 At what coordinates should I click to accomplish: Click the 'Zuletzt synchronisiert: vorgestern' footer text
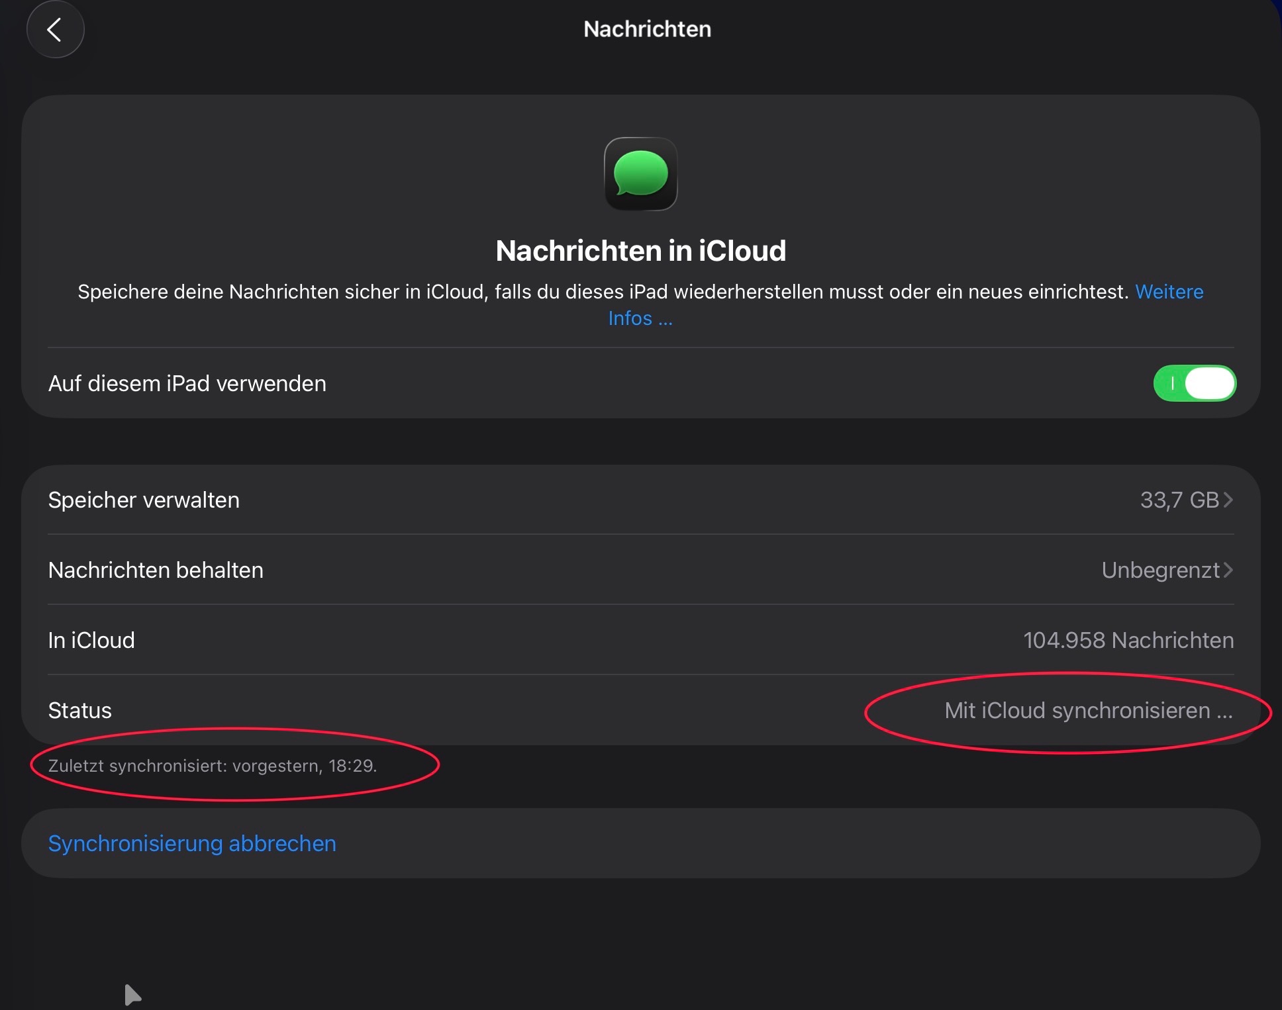tap(212, 766)
